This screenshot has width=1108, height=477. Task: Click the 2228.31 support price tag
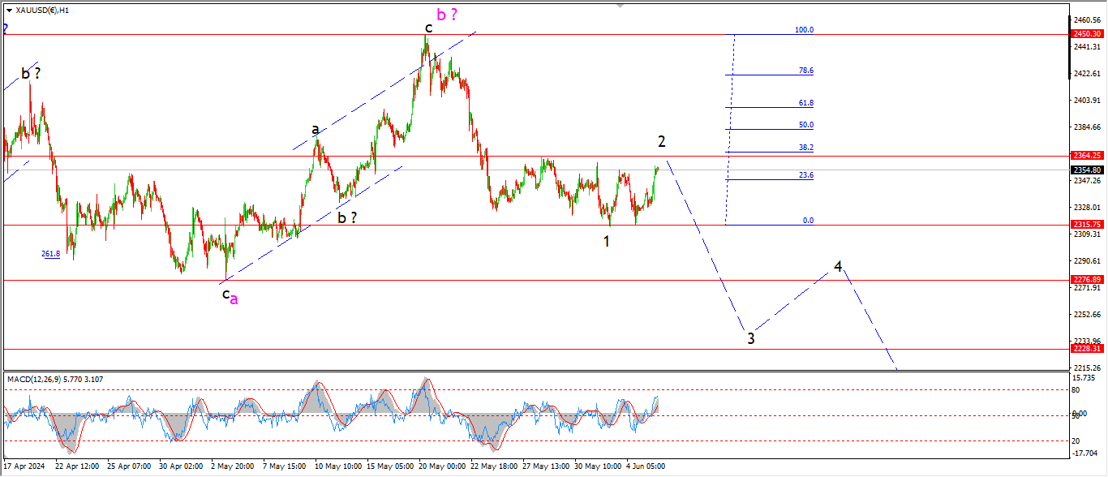click(1086, 348)
